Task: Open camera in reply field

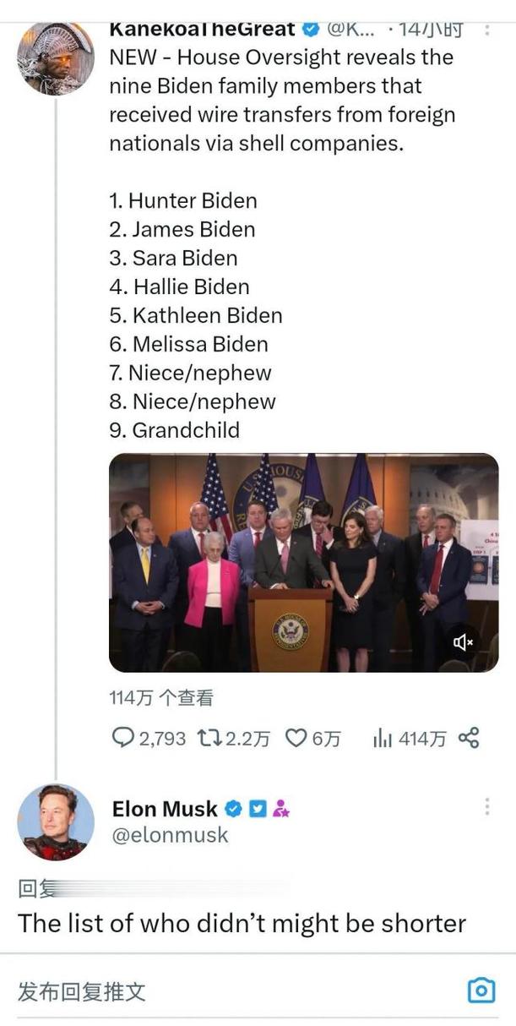Action: [x=481, y=990]
